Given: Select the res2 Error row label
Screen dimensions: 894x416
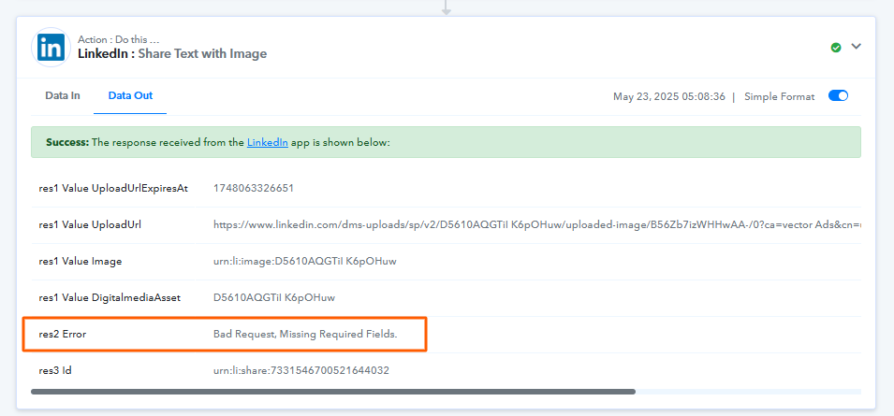Looking at the screenshot, I should coord(62,334).
